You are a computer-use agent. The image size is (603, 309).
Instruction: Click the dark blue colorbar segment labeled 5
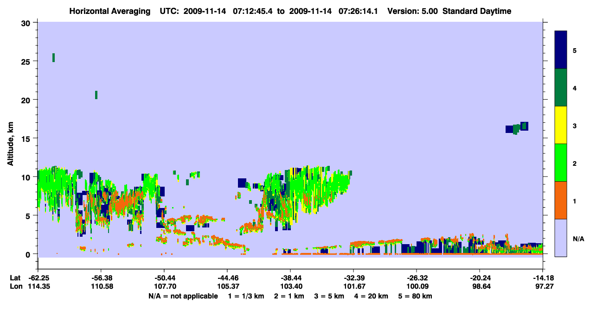coord(561,50)
